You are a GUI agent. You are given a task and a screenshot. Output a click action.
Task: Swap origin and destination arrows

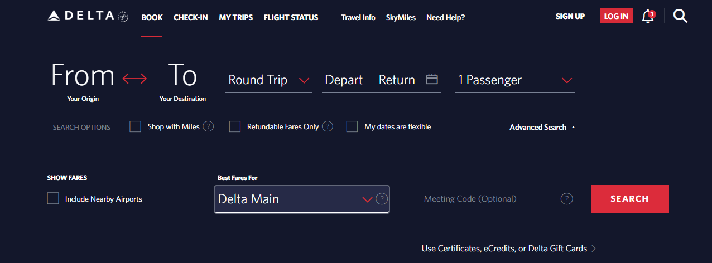coord(134,79)
